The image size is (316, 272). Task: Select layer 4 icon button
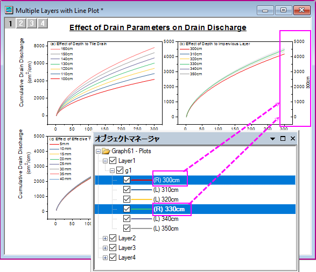[x=43, y=23]
